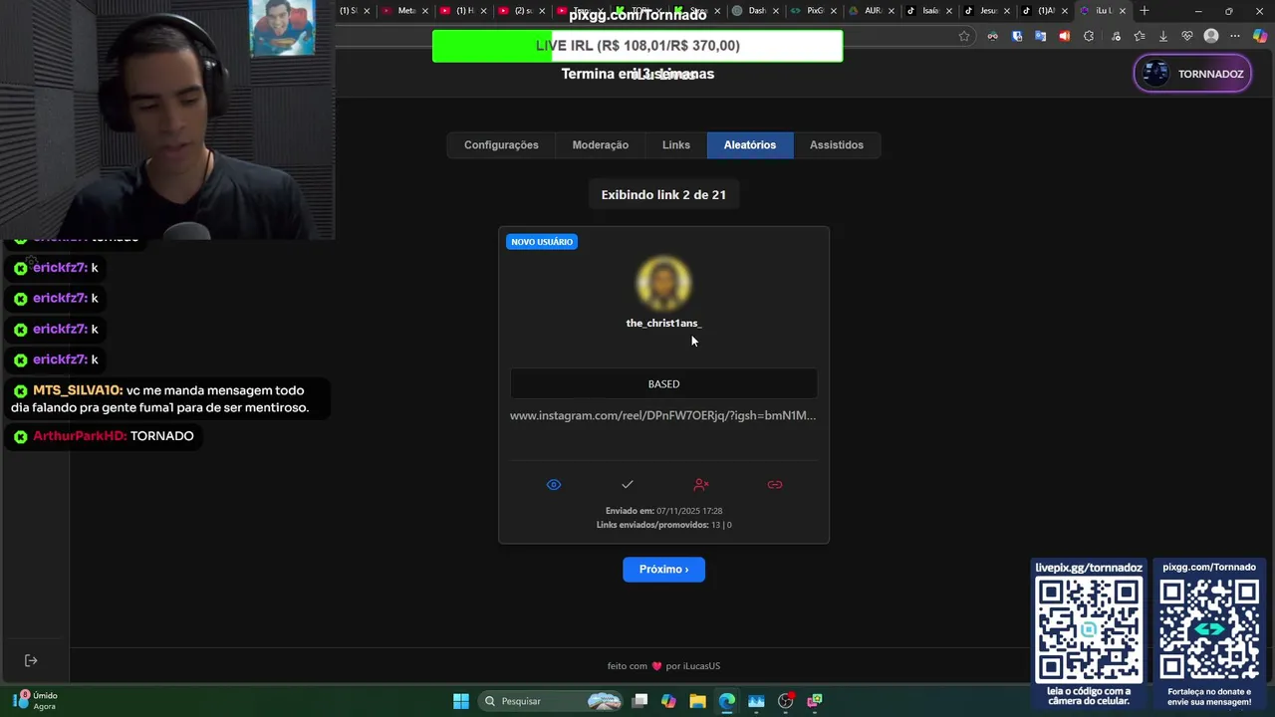Switch to the Links tab
Viewport: 1275px width, 717px height.
[x=676, y=145]
